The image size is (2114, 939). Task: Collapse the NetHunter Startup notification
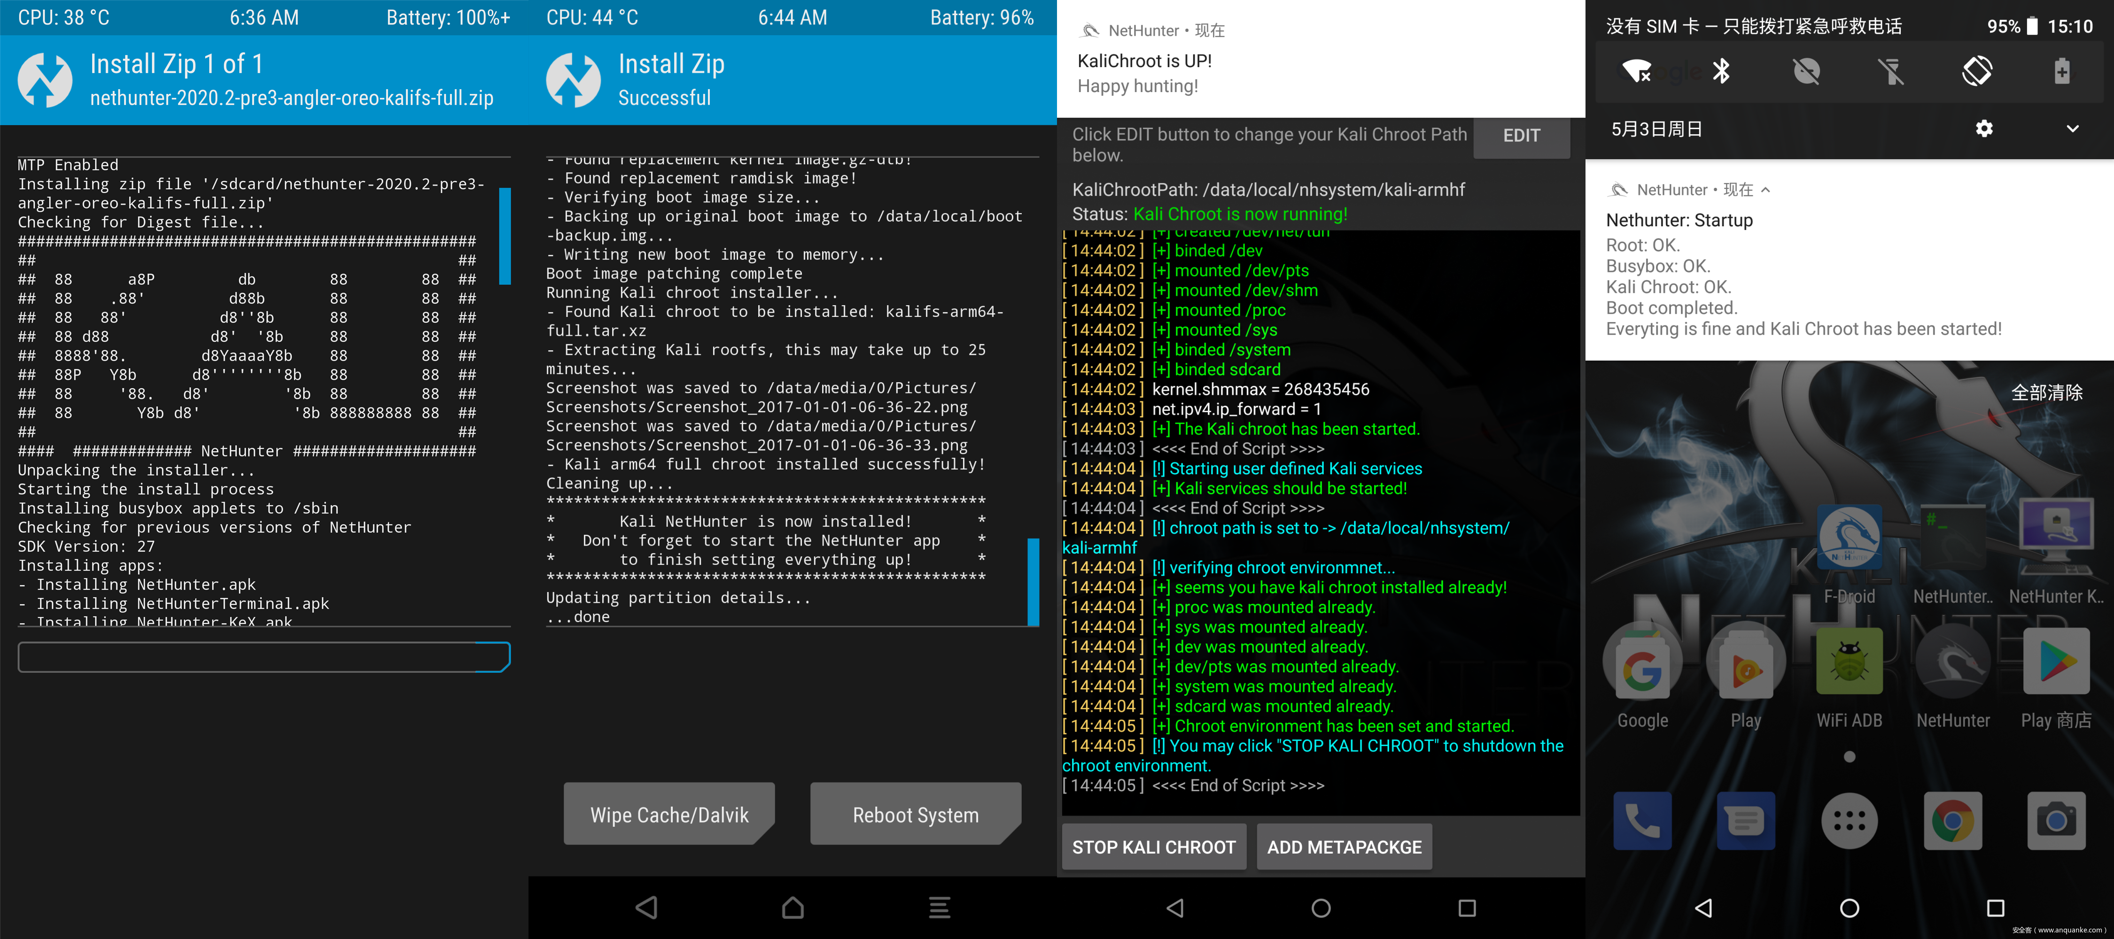[x=1765, y=190]
